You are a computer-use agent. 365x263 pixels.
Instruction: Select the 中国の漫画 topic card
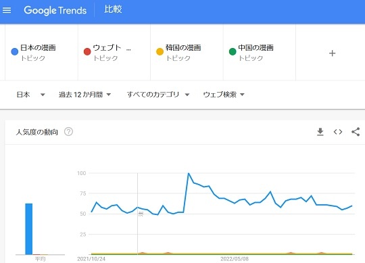tap(260, 53)
